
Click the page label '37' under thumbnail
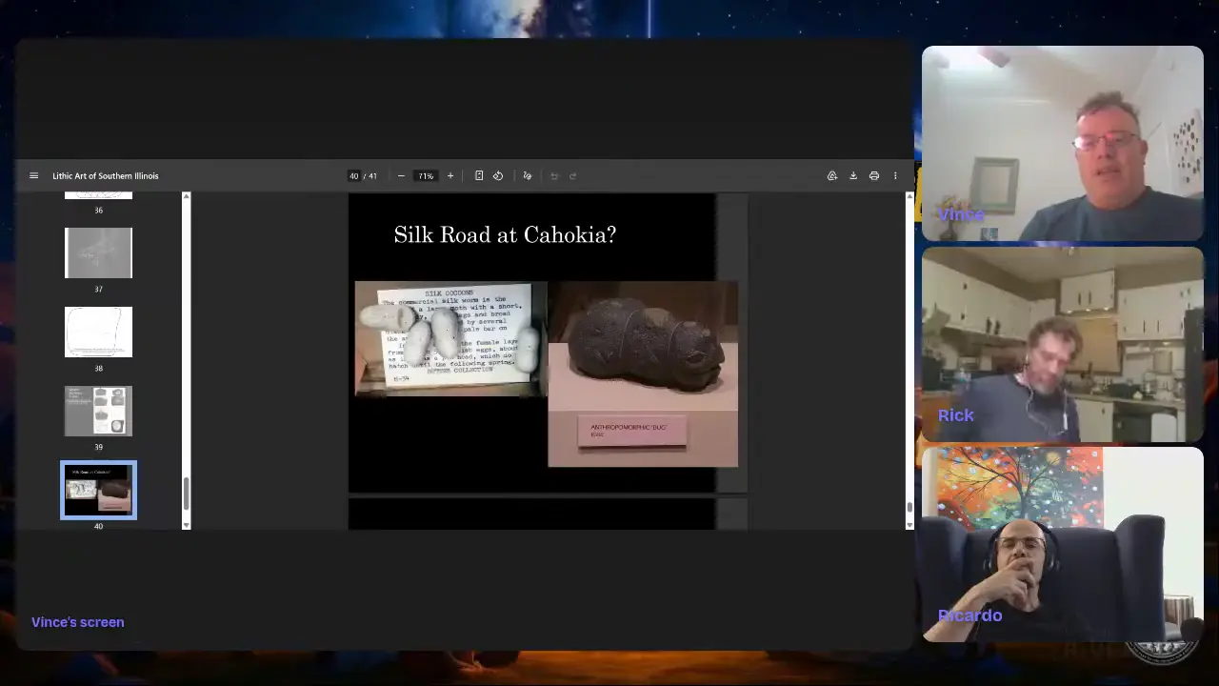click(98, 289)
